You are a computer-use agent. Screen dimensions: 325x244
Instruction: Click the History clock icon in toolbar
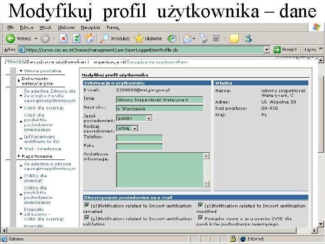[172, 38]
